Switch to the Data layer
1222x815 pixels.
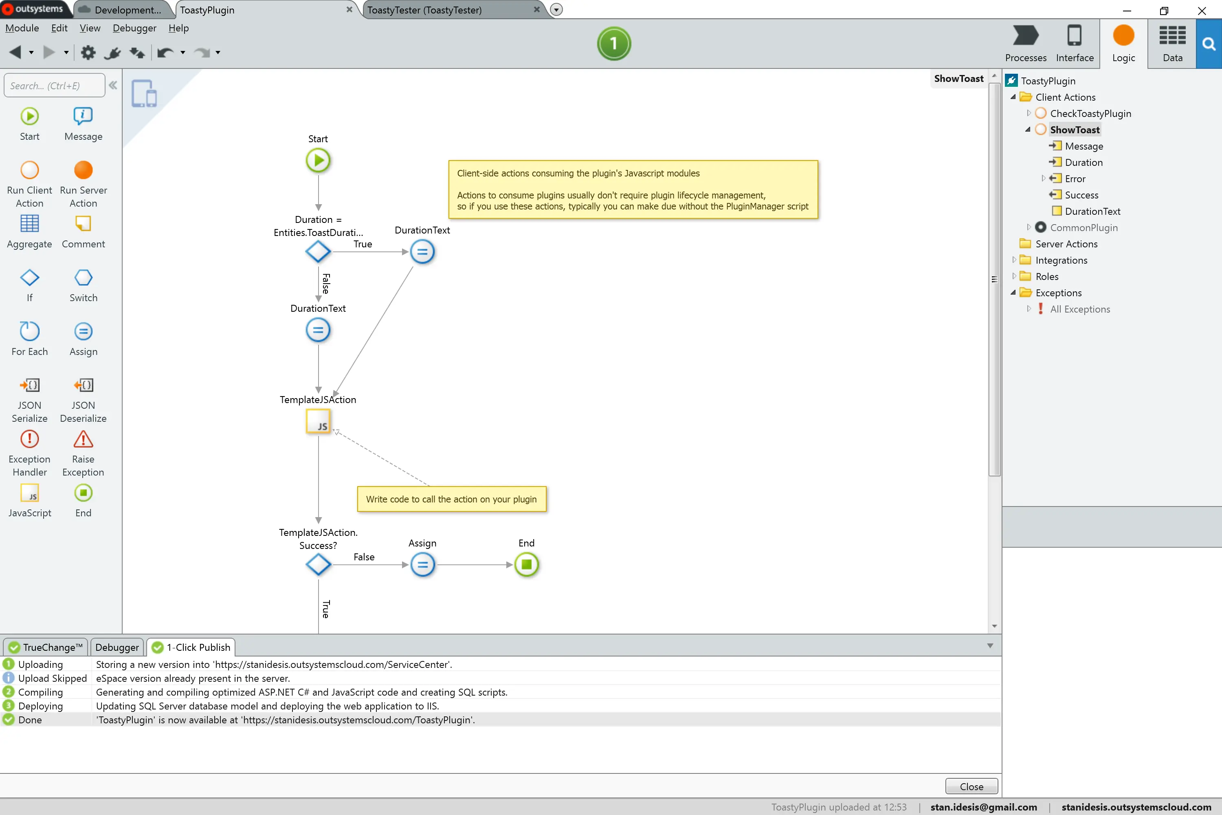1172,44
